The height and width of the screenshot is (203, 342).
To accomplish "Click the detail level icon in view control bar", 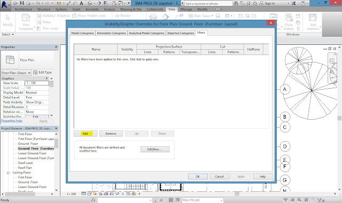I will pos(83,193).
